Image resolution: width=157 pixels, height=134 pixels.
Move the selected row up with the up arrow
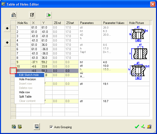pos(7,29)
